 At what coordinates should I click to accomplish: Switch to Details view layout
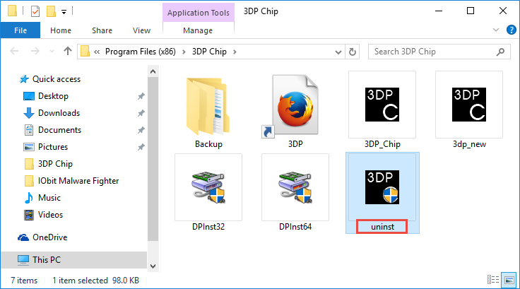coord(493,280)
